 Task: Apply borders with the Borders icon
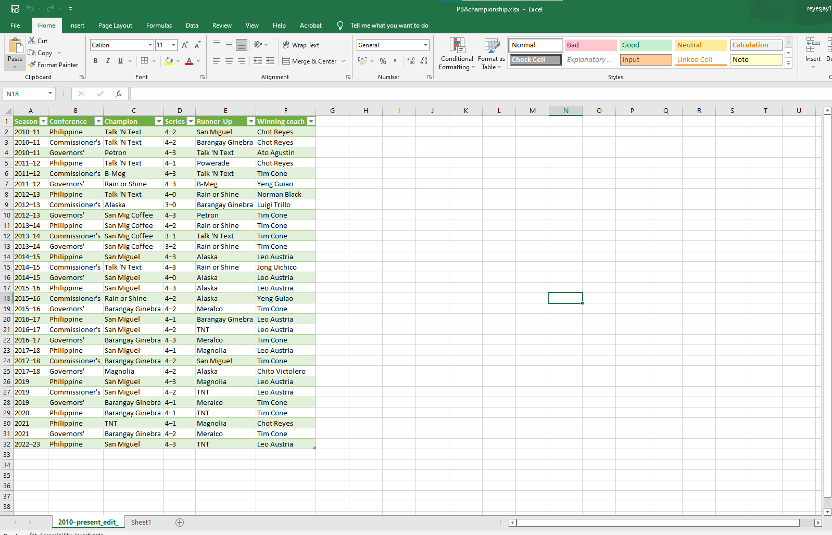click(x=145, y=61)
